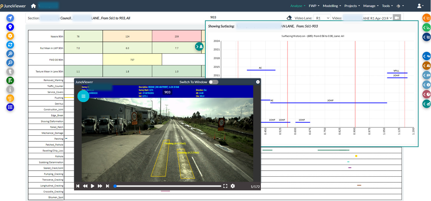
Task: Click the grey info sidebar icon
Action: pyautogui.click(x=10, y=89)
